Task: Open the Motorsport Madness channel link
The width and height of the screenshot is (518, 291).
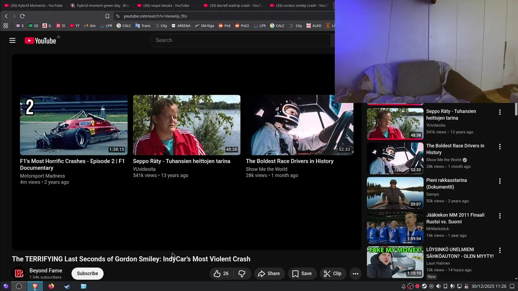Action: click(x=42, y=176)
